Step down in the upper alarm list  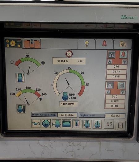coord(124,62)
